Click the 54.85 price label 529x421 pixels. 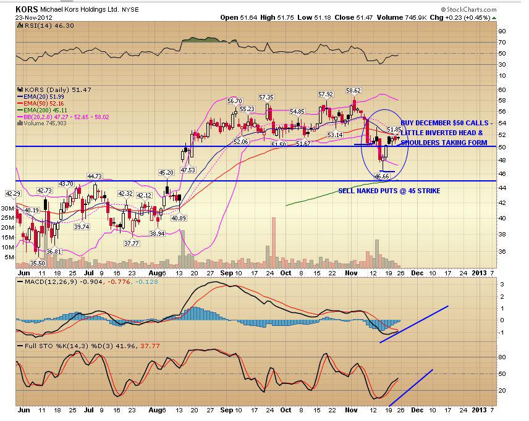(x=297, y=112)
